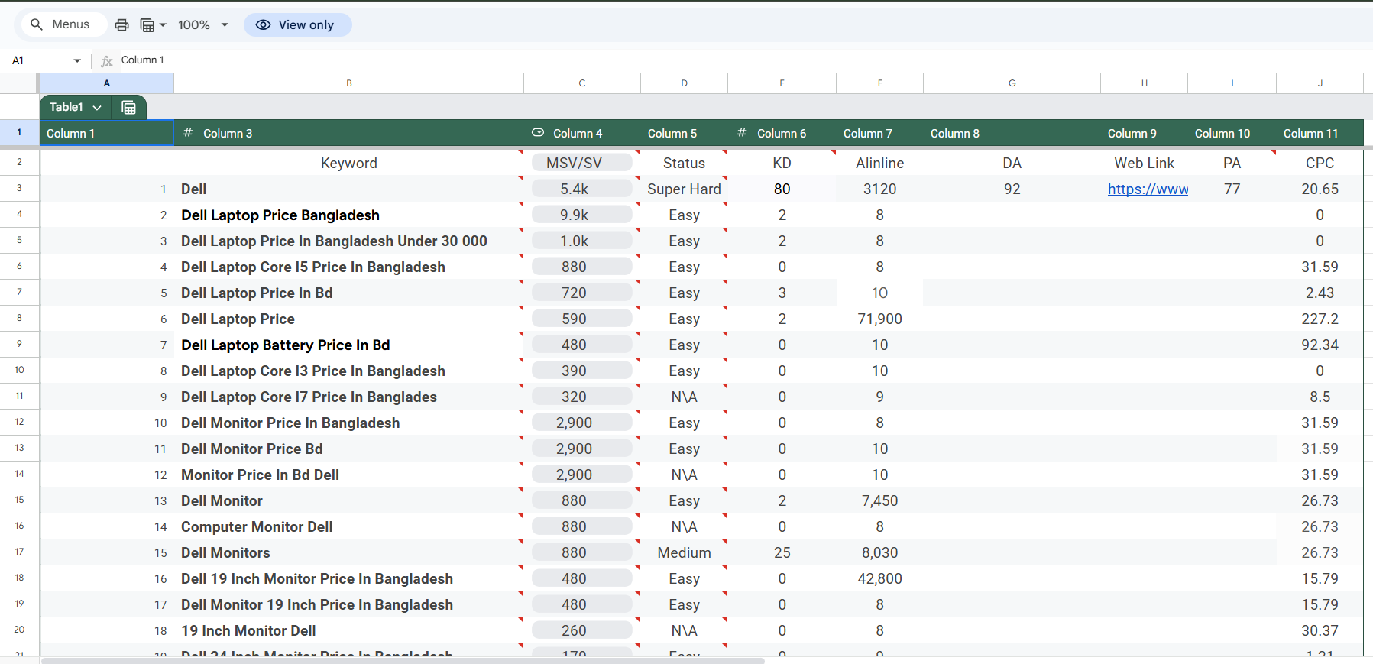
Task: Click the Column 9 table header
Action: pyautogui.click(x=1145, y=133)
